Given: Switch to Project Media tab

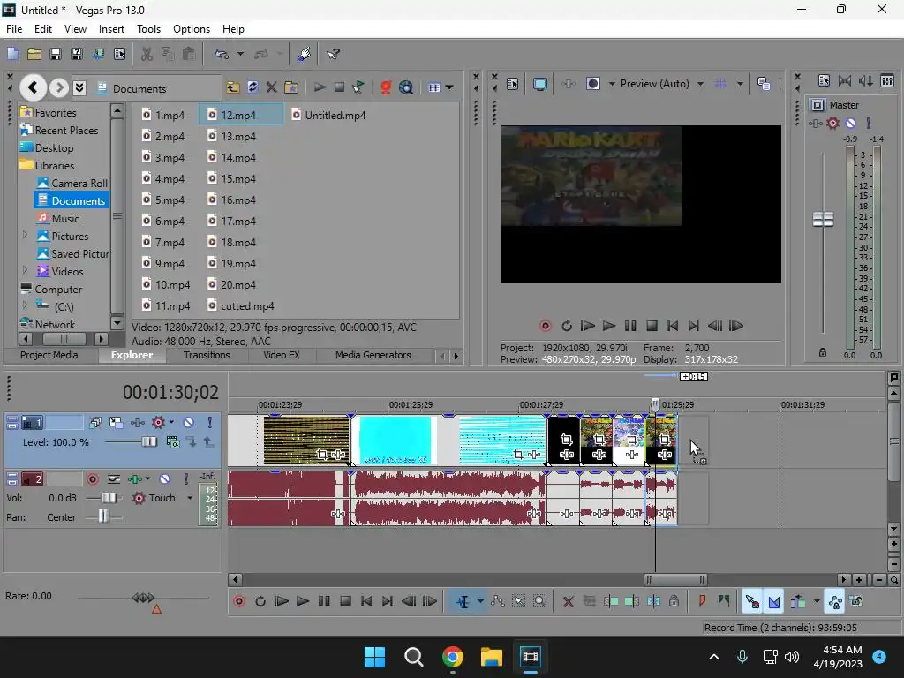Looking at the screenshot, I should click(49, 355).
